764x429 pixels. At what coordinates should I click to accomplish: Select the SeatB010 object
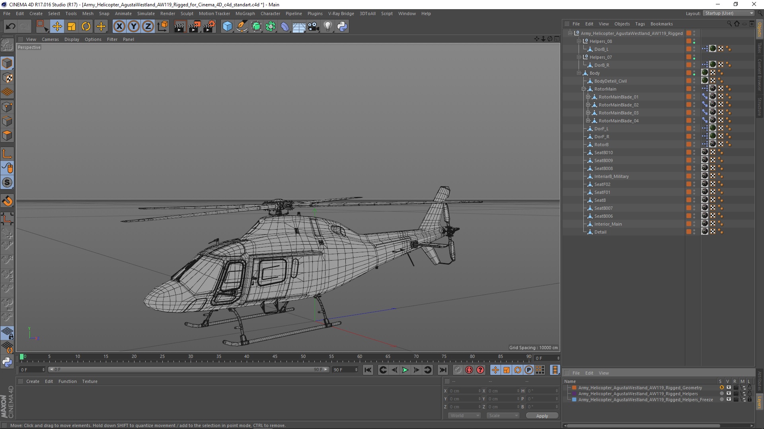pyautogui.click(x=603, y=153)
